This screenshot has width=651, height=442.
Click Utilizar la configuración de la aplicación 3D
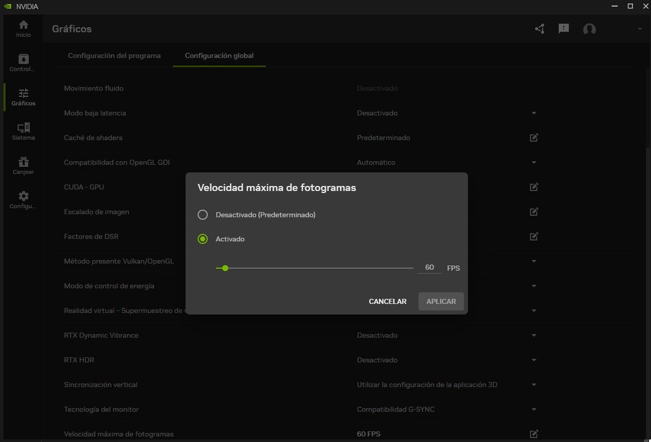pos(427,385)
